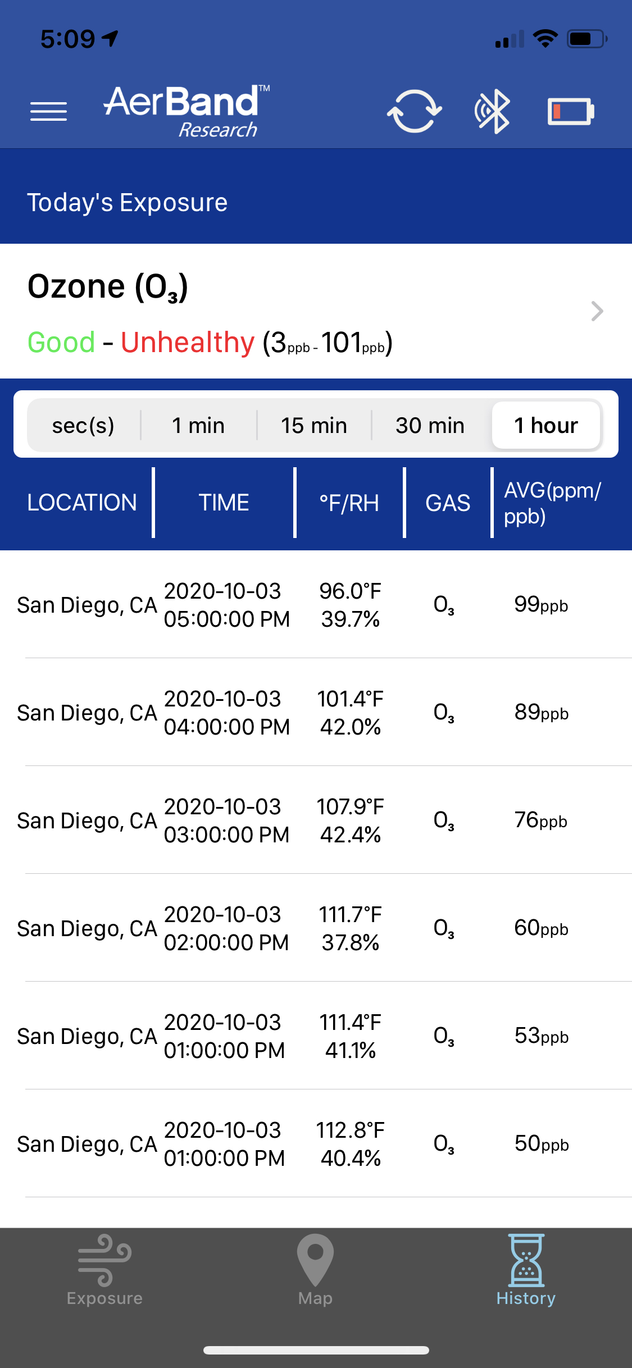Switch to 30 min interval
Image resolution: width=632 pixels, height=1368 pixels.
430,425
